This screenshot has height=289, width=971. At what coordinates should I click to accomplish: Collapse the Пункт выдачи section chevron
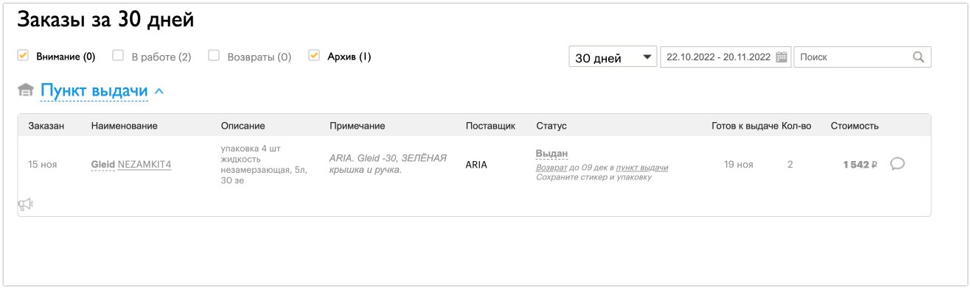coord(160,91)
